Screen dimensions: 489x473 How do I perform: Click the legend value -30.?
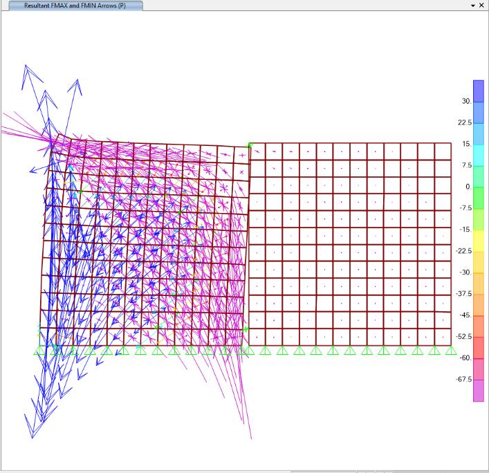[465, 272]
